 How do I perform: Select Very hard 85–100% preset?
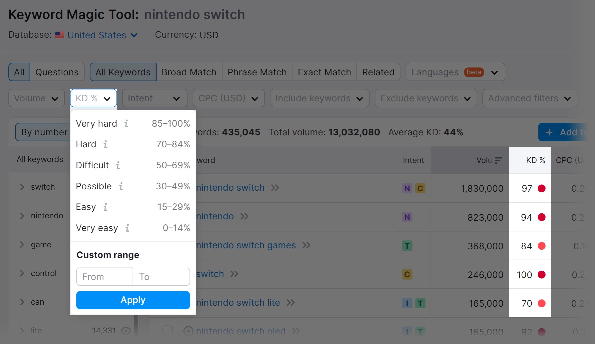pos(133,124)
